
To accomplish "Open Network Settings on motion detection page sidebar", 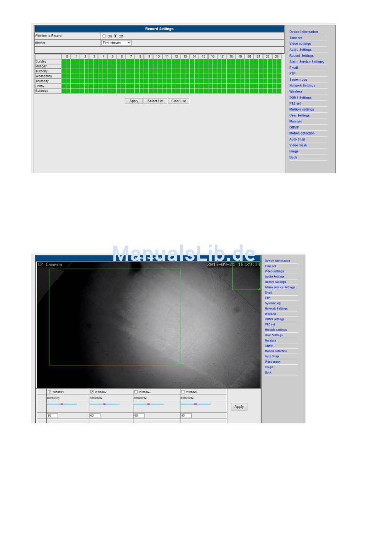I will pyautogui.click(x=276, y=309).
